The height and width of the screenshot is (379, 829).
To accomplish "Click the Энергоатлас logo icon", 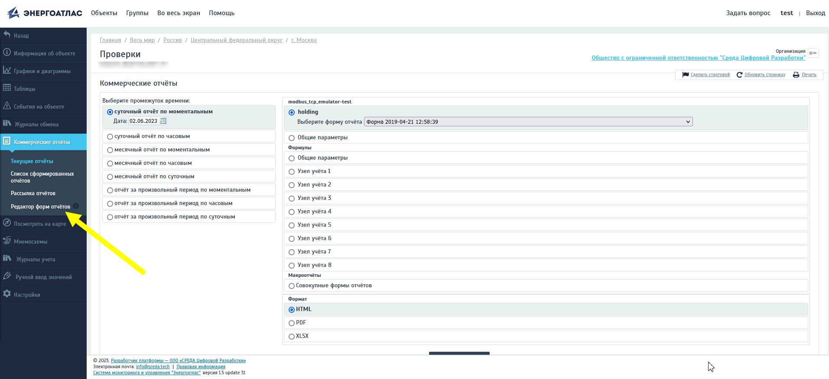I will pos(13,13).
